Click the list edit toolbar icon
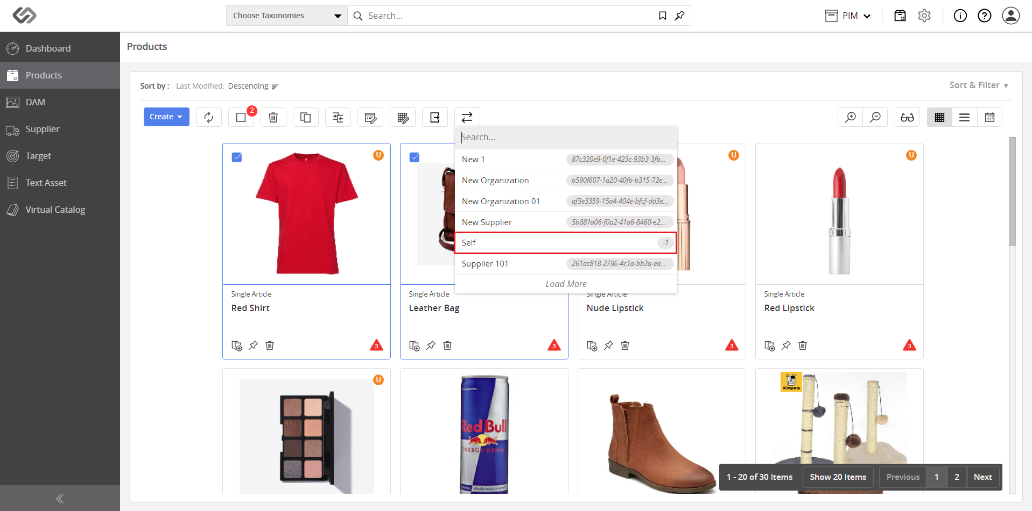The height and width of the screenshot is (511, 1032). tap(370, 117)
